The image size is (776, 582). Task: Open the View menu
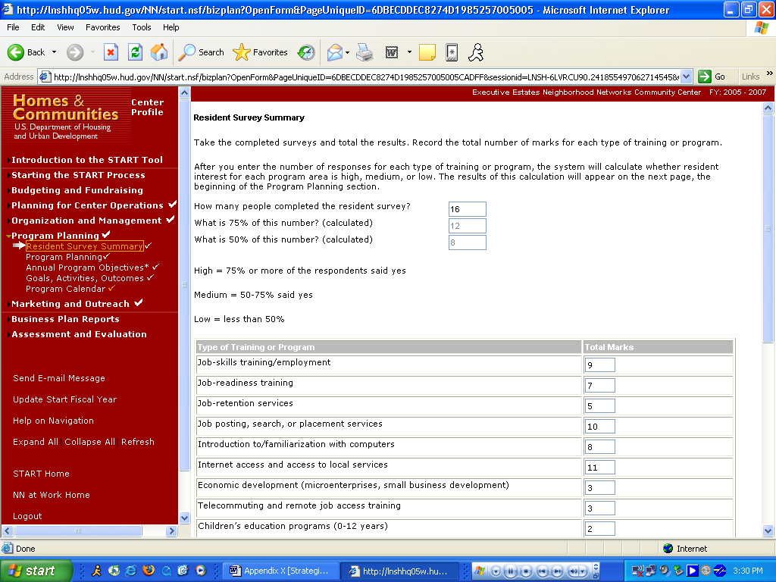pos(65,27)
